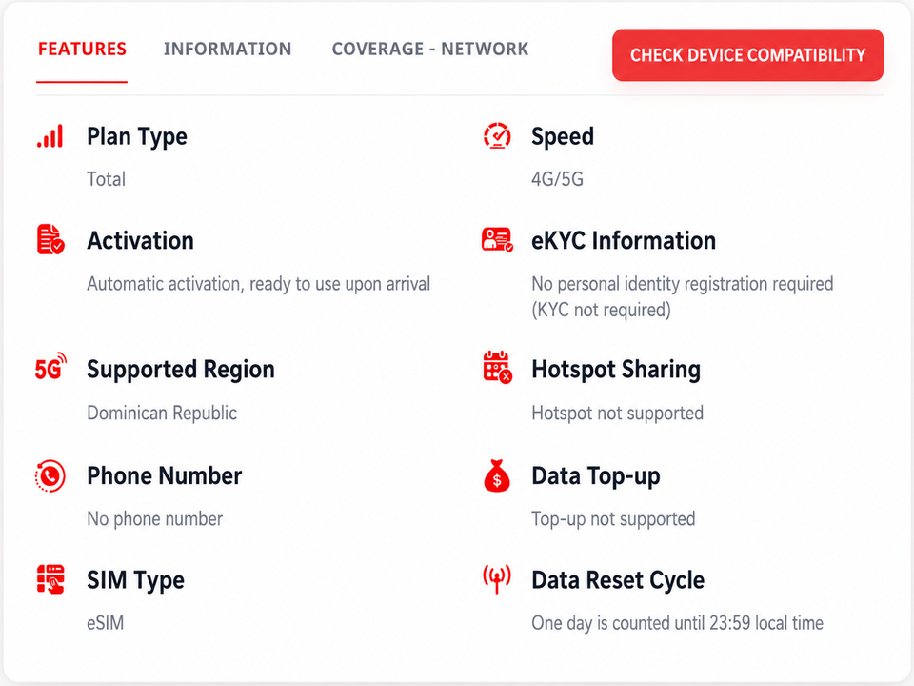This screenshot has width=914, height=686.
Task: Click the Top-up not supported text
Action: tap(613, 518)
